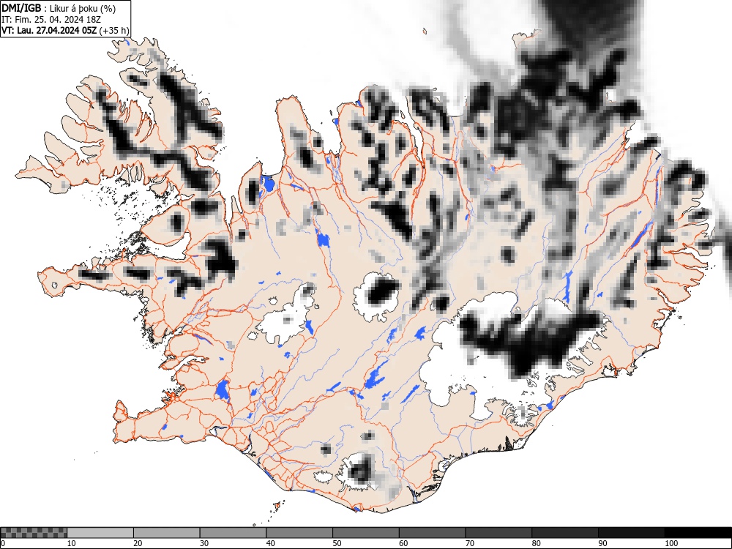
Task: Click the legend label '100'
Action: (671, 543)
